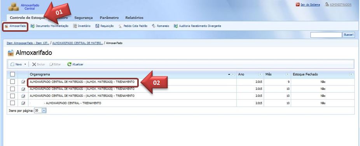Viewport: 360px width, 146px height.
Task: Open the ALMOXARIFADO CENTRAL DE MATERI.. breadcrumb
Action: click(78, 43)
